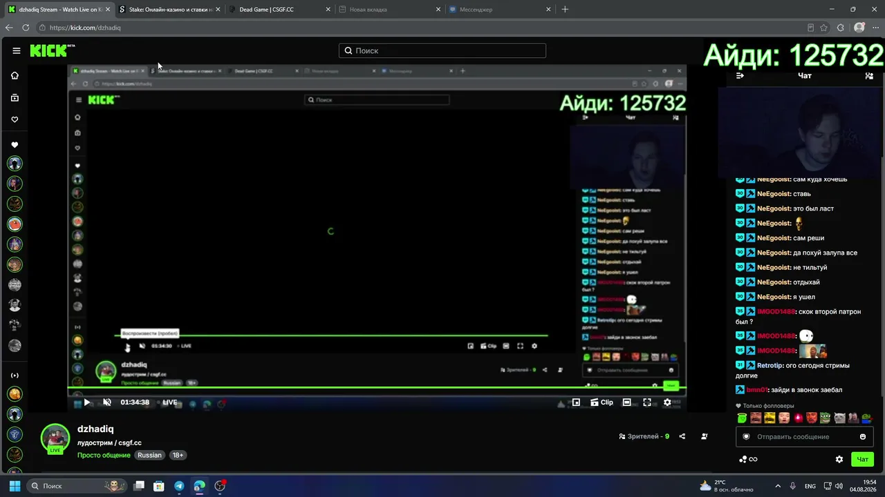Open the Following heart sidebar icon

pos(15,119)
